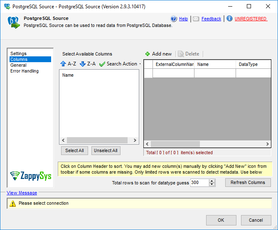The width and height of the screenshot is (278, 230).
Task: Click the Delete toolbar button
Action: tap(189, 54)
